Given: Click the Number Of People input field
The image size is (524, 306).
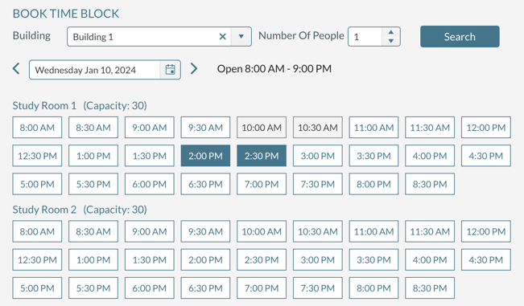Looking at the screenshot, I should pos(365,37).
